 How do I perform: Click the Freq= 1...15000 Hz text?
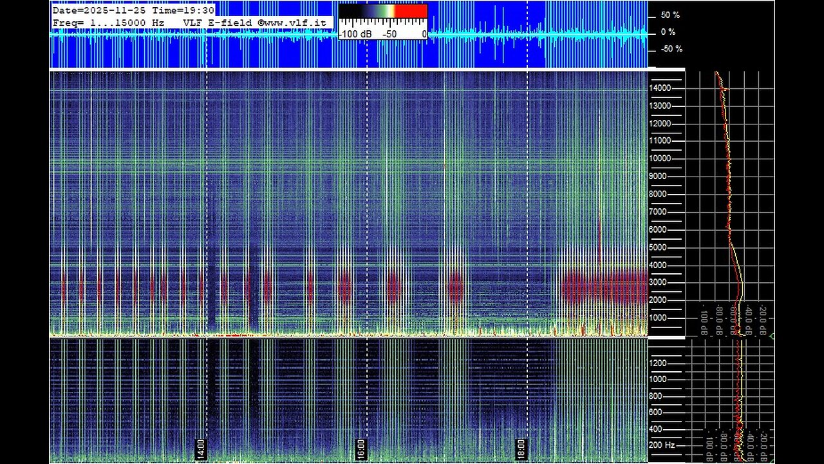(108, 23)
